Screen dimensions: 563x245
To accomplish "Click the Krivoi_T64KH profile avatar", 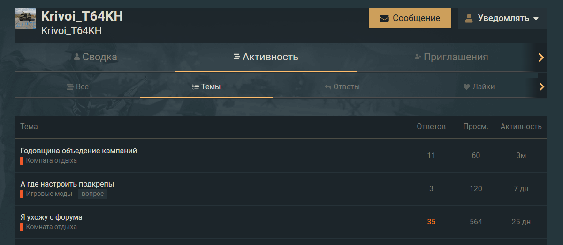I will pyautogui.click(x=26, y=18).
